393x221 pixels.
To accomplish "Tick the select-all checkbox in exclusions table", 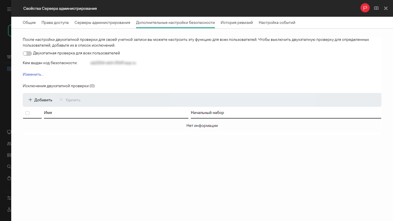I will (x=27, y=113).
